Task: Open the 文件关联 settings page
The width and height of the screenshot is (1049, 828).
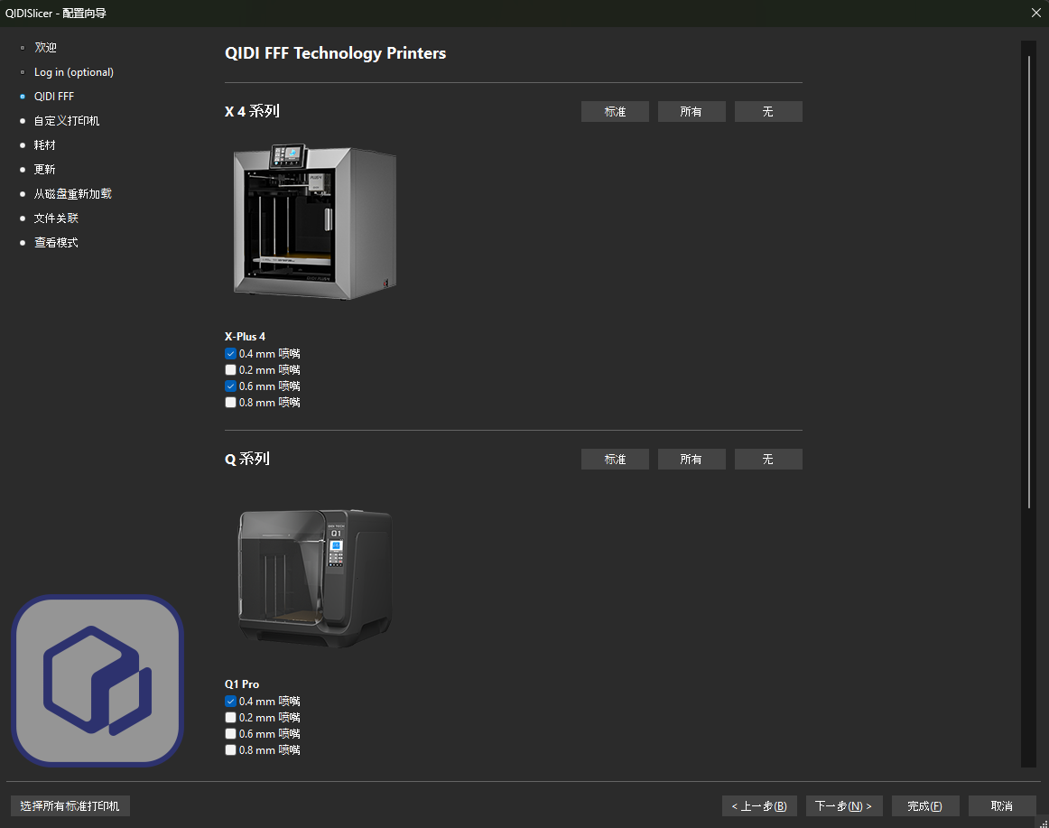Action: [x=56, y=218]
